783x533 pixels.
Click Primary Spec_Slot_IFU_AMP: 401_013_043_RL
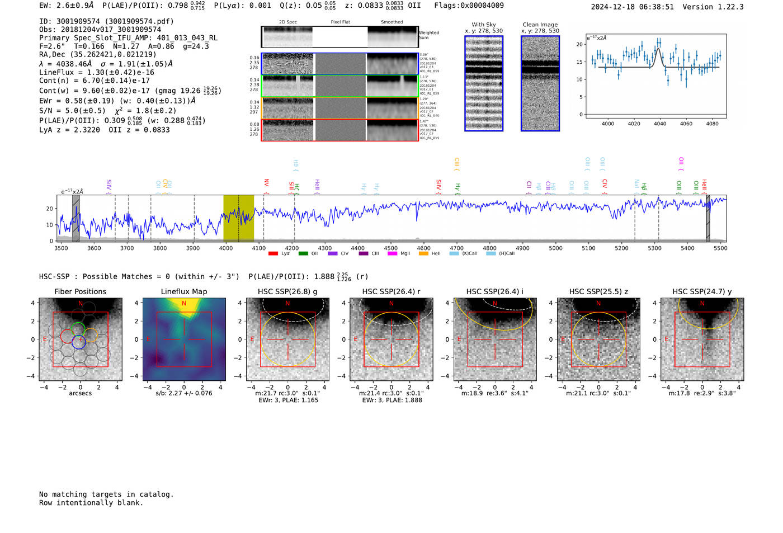point(128,38)
